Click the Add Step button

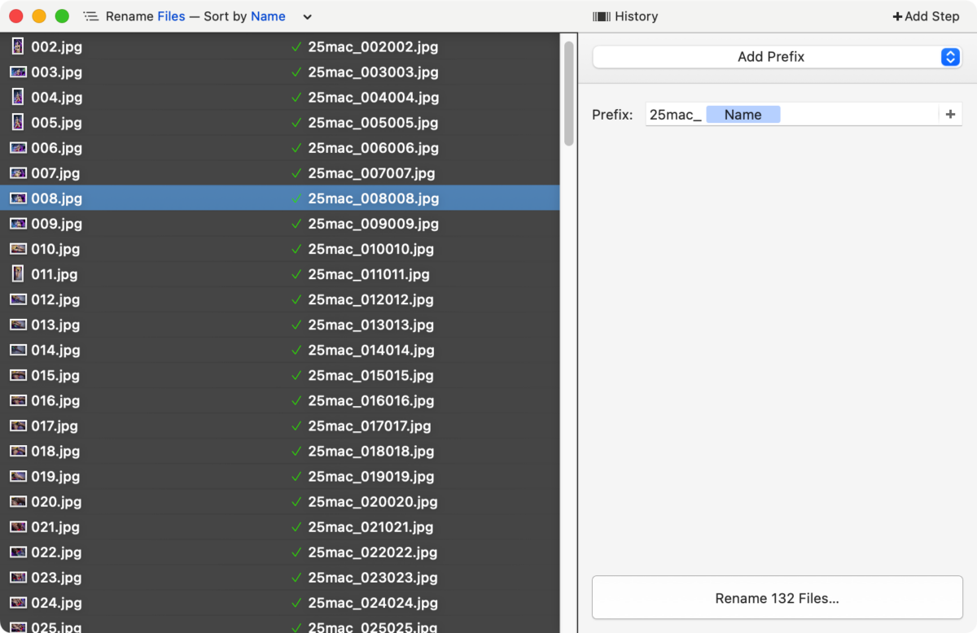coord(926,16)
